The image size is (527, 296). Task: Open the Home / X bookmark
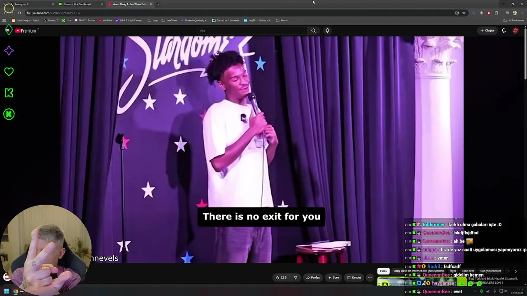point(51,20)
